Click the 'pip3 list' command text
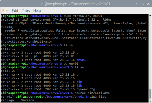152x103 pixels. click(98, 96)
